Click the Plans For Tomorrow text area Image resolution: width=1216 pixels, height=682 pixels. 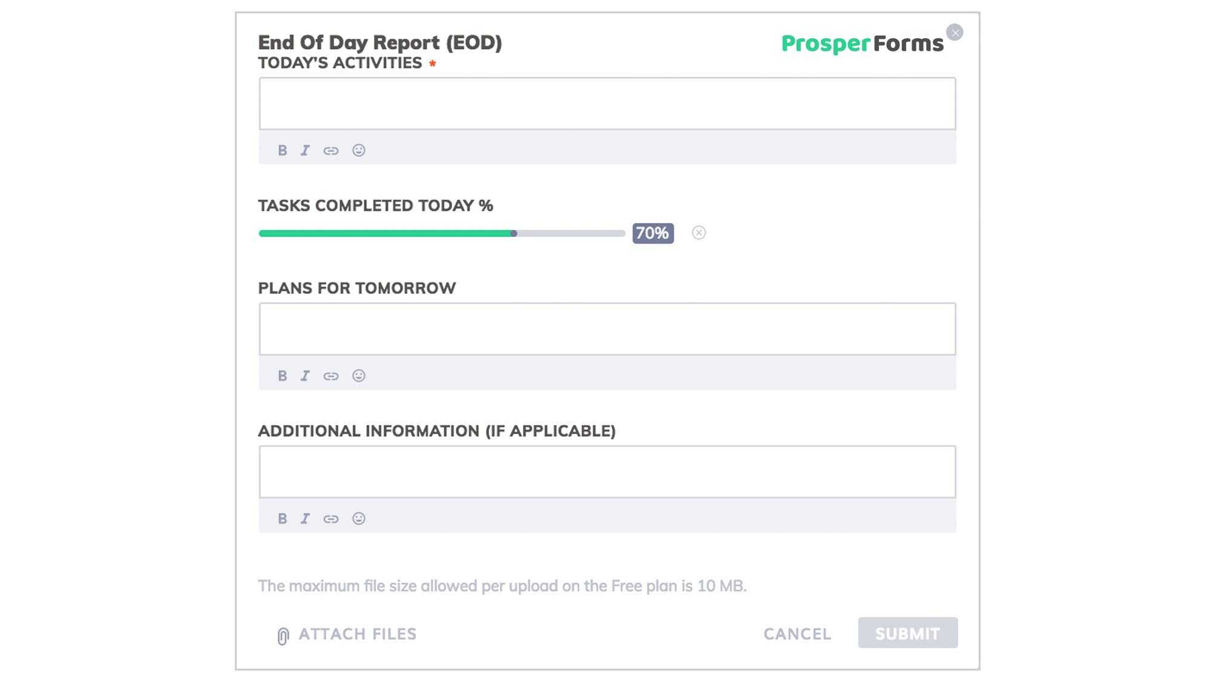[x=607, y=328]
